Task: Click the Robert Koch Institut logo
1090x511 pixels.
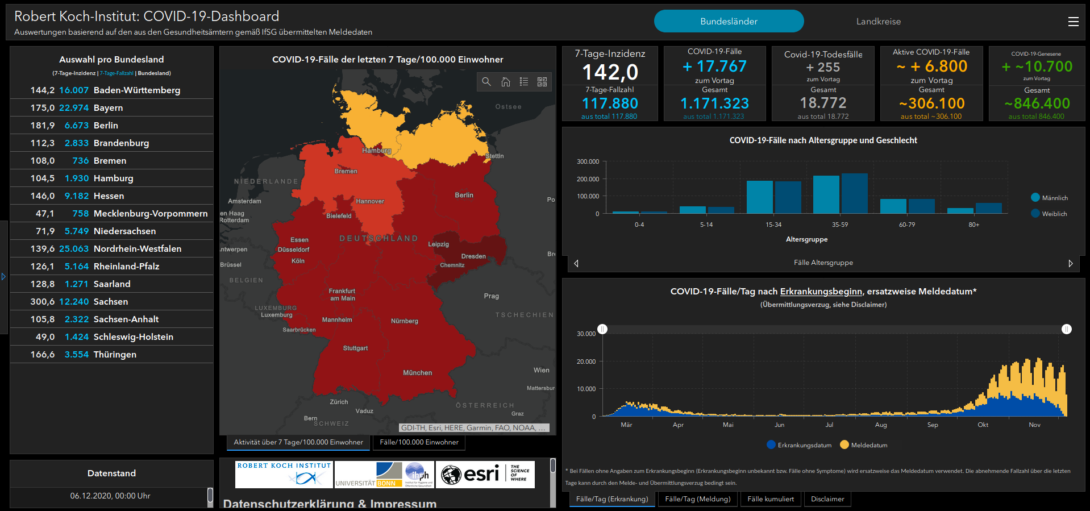Action: click(x=284, y=474)
